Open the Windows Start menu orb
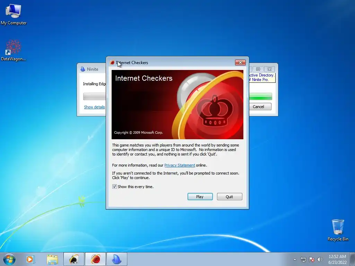This screenshot has width=355, height=266. pyautogui.click(x=9, y=259)
